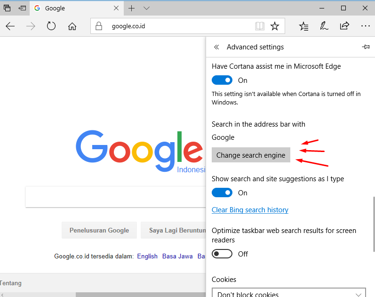Go forward to next page

coord(31,26)
